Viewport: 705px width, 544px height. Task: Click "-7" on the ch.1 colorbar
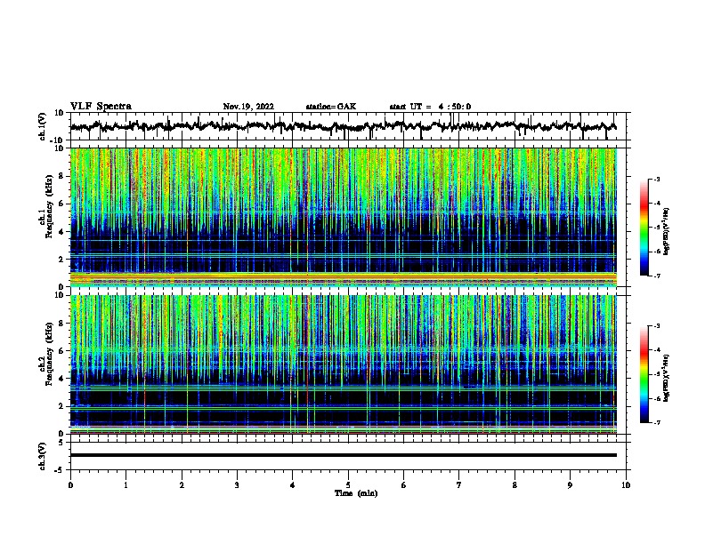click(656, 276)
